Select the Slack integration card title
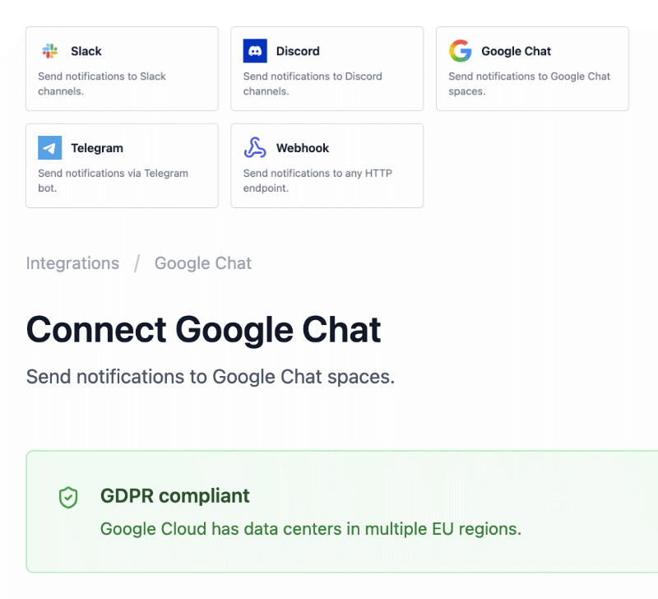Screen dimensions: 658x599 pyautogui.click(x=86, y=51)
